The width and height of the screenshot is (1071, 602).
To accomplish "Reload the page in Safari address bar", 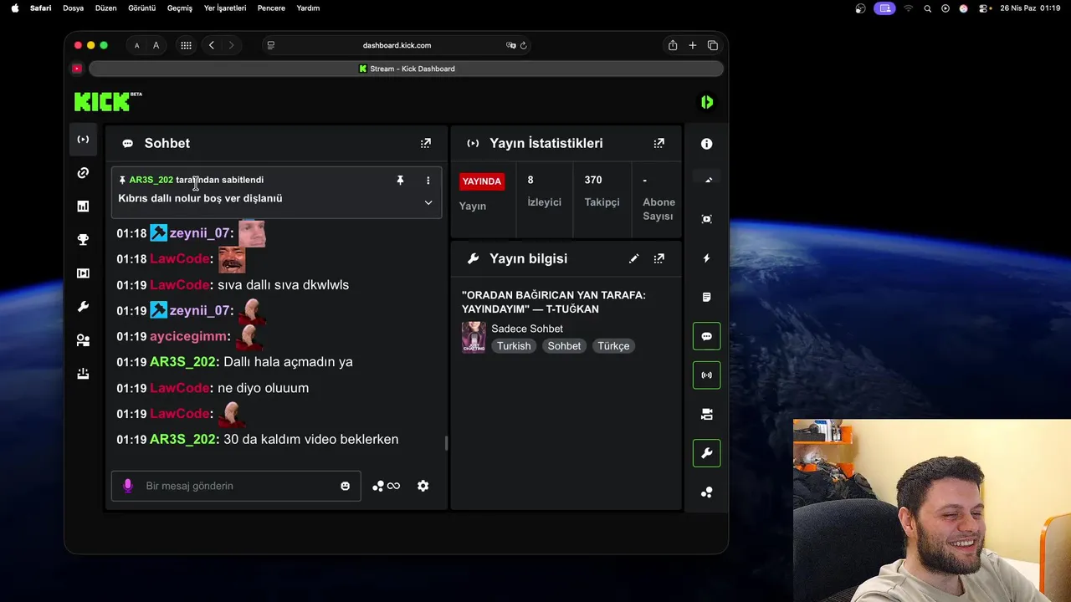I will pos(524,45).
